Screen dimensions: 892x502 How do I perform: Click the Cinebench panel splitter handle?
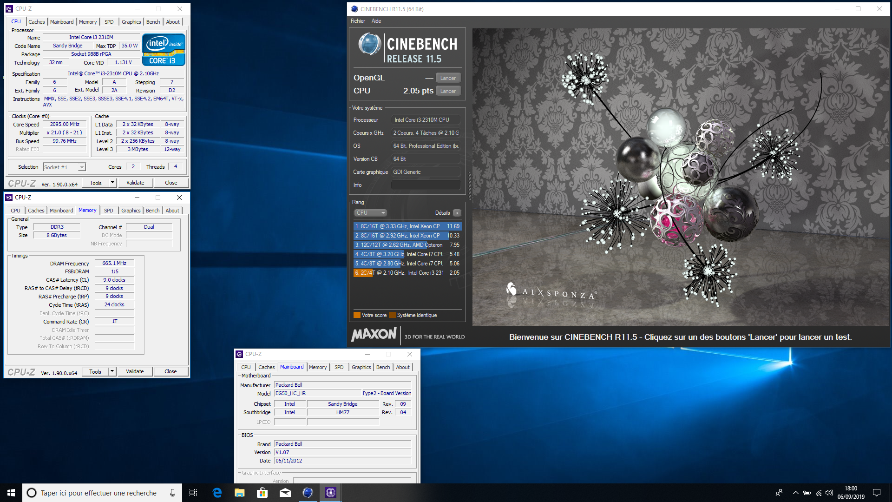[x=469, y=186]
